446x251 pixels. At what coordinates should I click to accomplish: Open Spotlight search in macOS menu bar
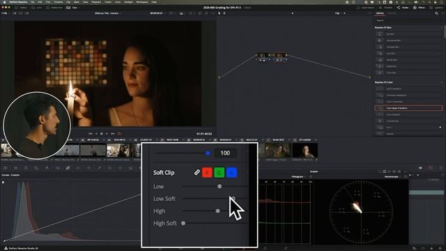(431, 2)
